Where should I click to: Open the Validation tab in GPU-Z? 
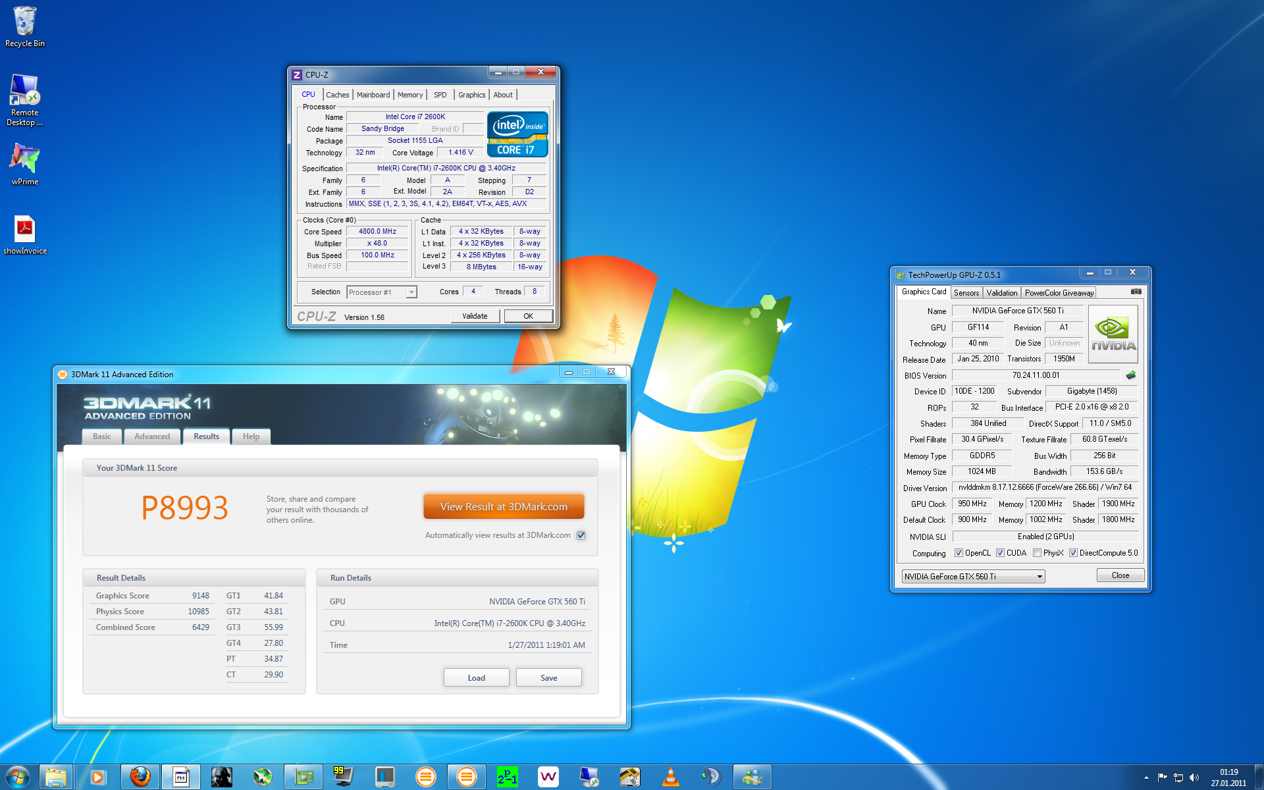pyautogui.click(x=1002, y=293)
